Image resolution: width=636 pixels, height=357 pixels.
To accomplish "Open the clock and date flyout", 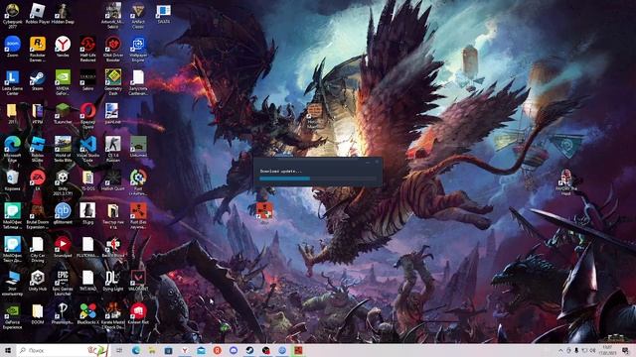I will [607, 350].
